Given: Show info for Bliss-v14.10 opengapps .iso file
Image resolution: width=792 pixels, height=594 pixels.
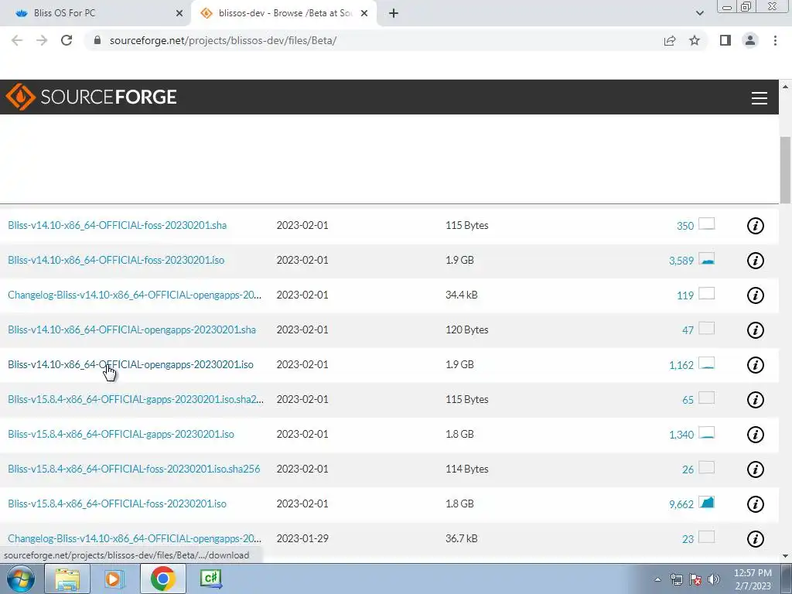Looking at the screenshot, I should (755, 365).
